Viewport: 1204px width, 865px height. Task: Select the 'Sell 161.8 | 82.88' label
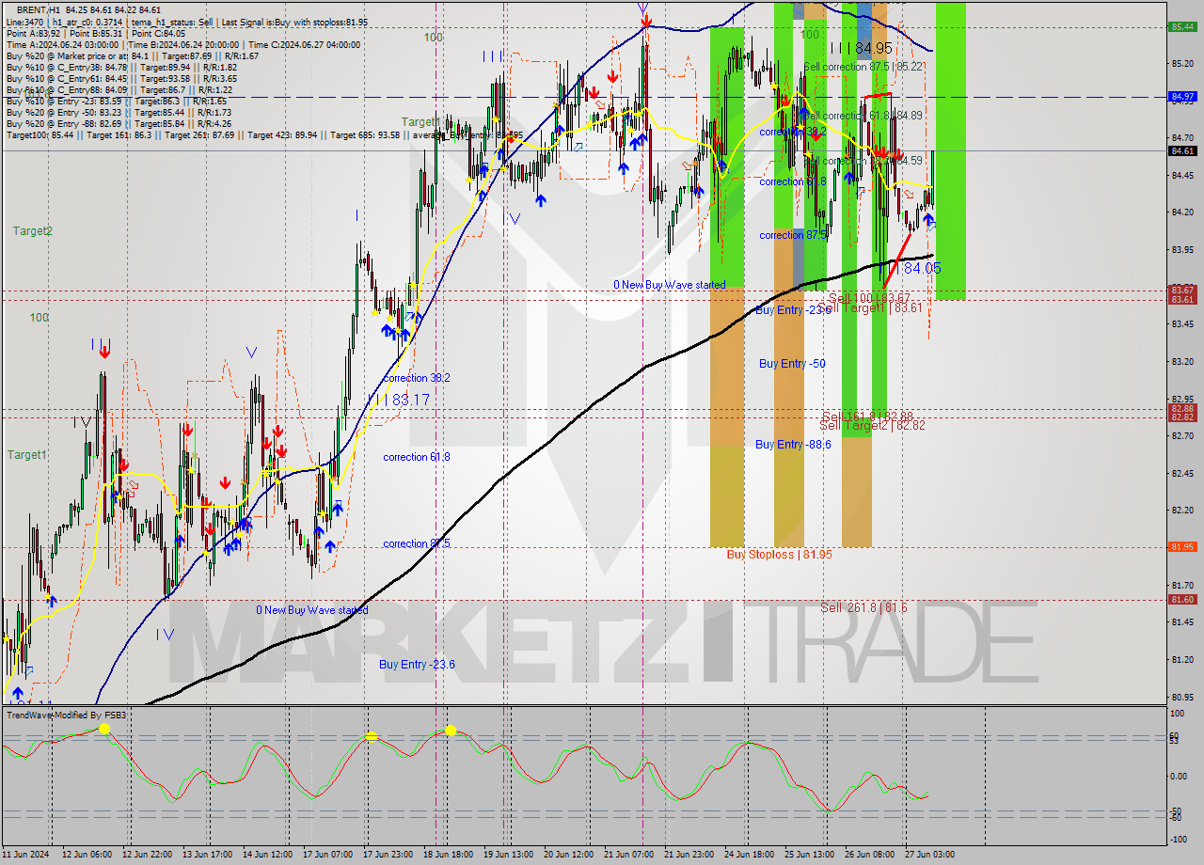coord(867,416)
